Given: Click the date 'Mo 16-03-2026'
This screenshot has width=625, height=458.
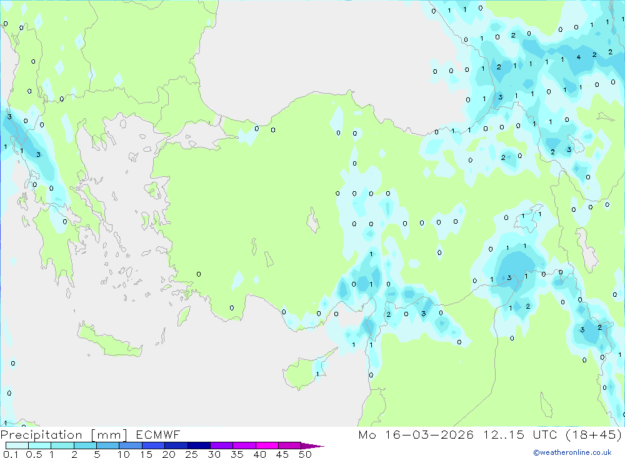Looking at the screenshot, I should (416, 434).
